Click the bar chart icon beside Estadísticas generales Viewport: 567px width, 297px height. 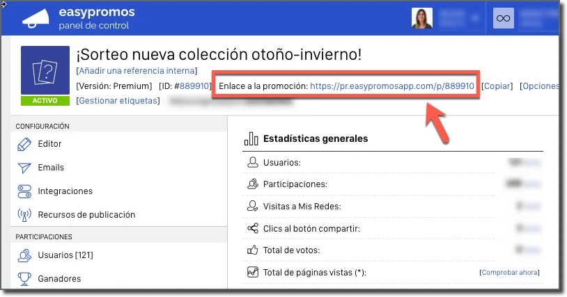[251, 138]
